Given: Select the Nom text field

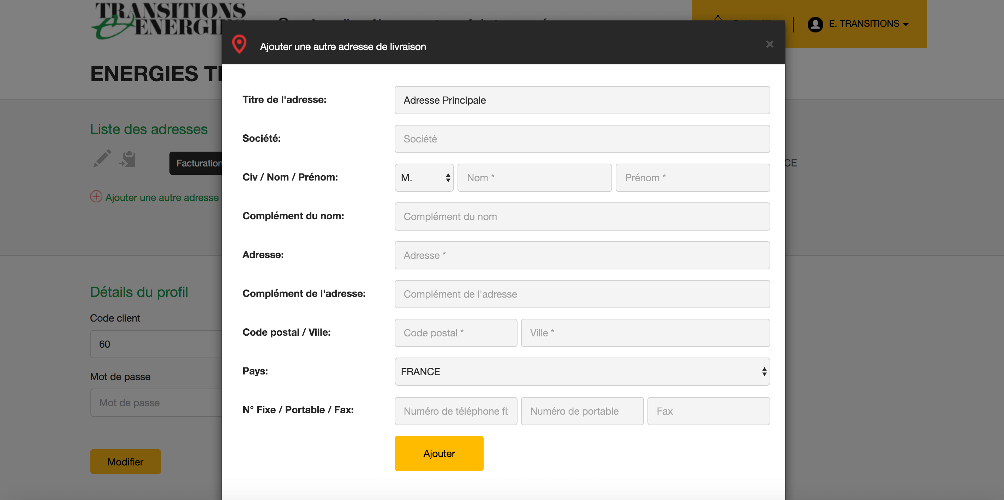Looking at the screenshot, I should coord(534,178).
